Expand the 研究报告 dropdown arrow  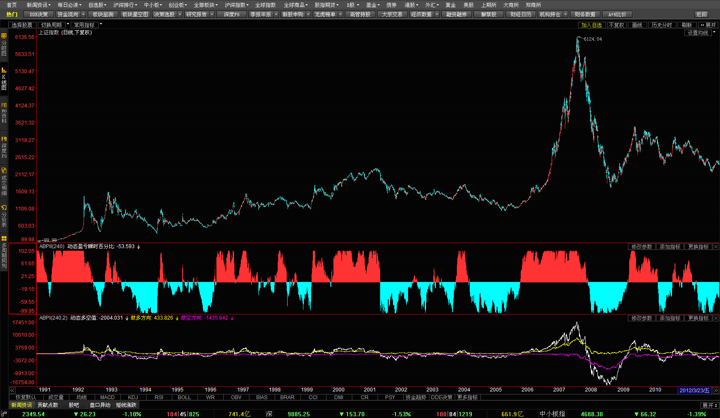coord(212,15)
